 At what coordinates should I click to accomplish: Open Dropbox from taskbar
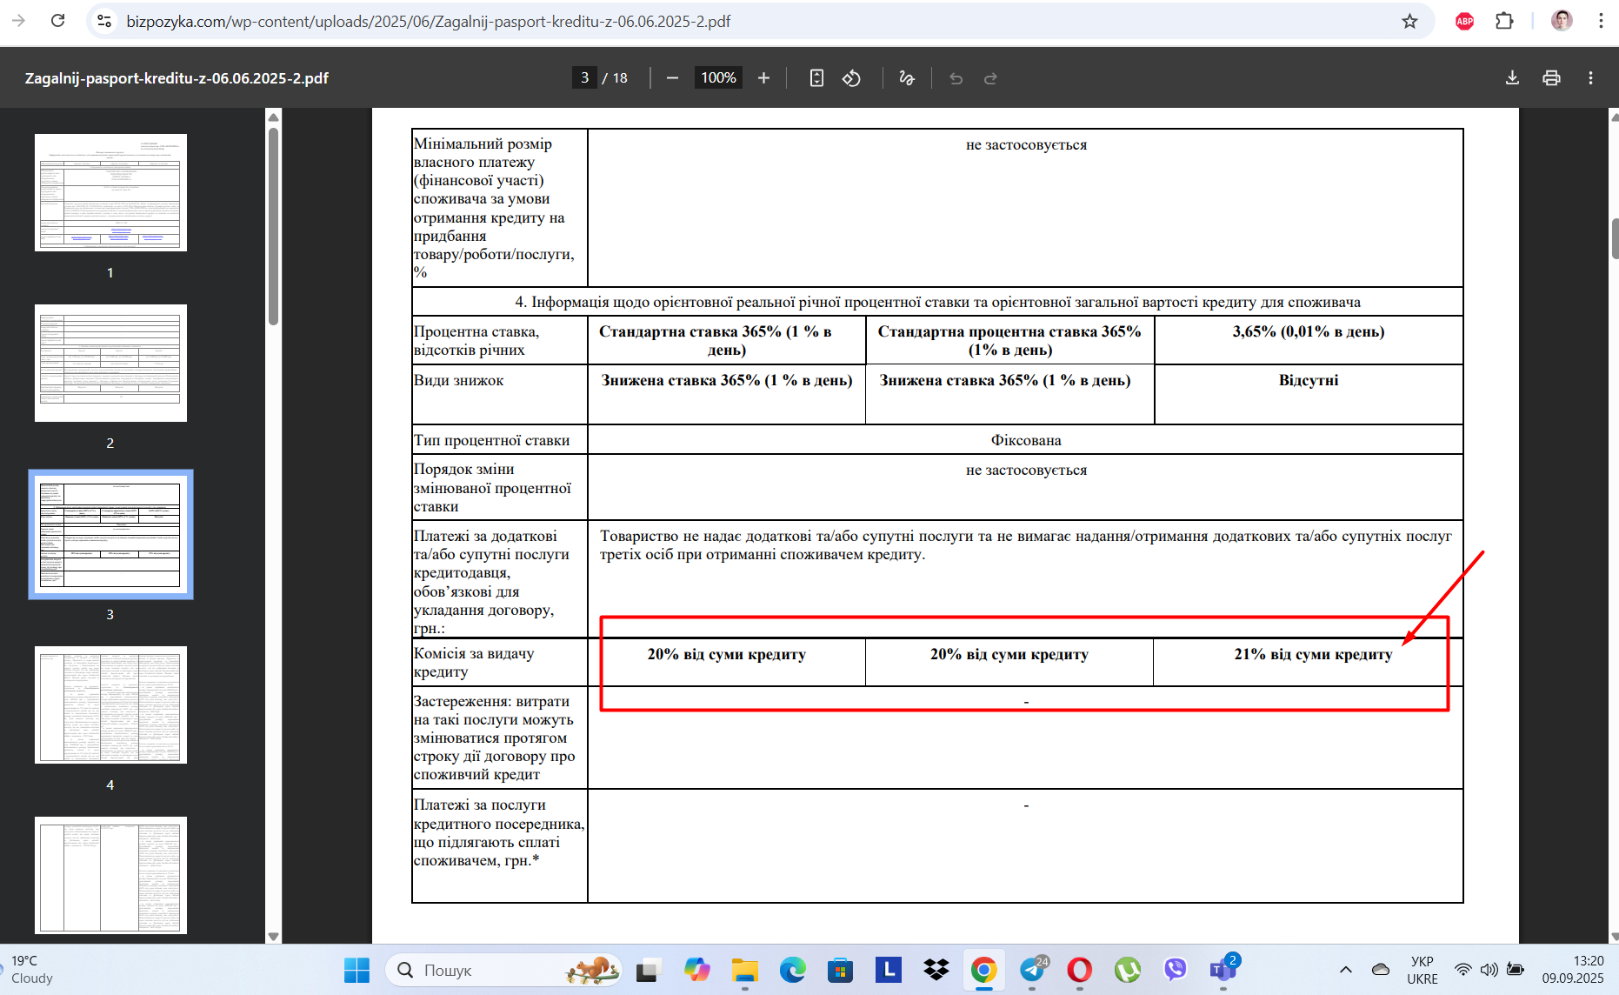point(936,970)
